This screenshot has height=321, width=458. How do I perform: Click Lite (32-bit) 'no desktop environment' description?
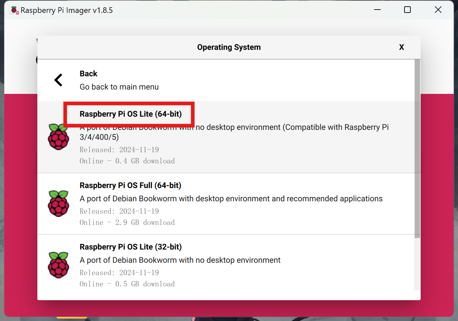[180, 260]
